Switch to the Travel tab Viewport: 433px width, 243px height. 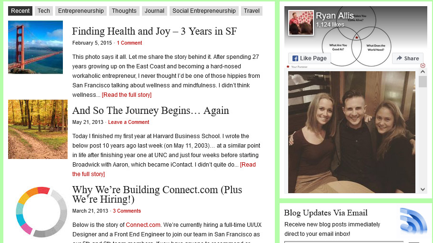(252, 11)
